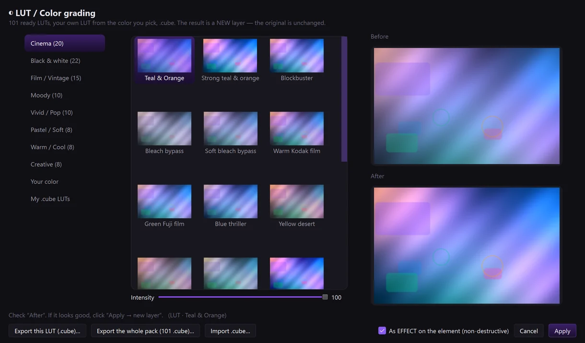Go to the Your color section
The width and height of the screenshot is (585, 343).
tap(65, 181)
